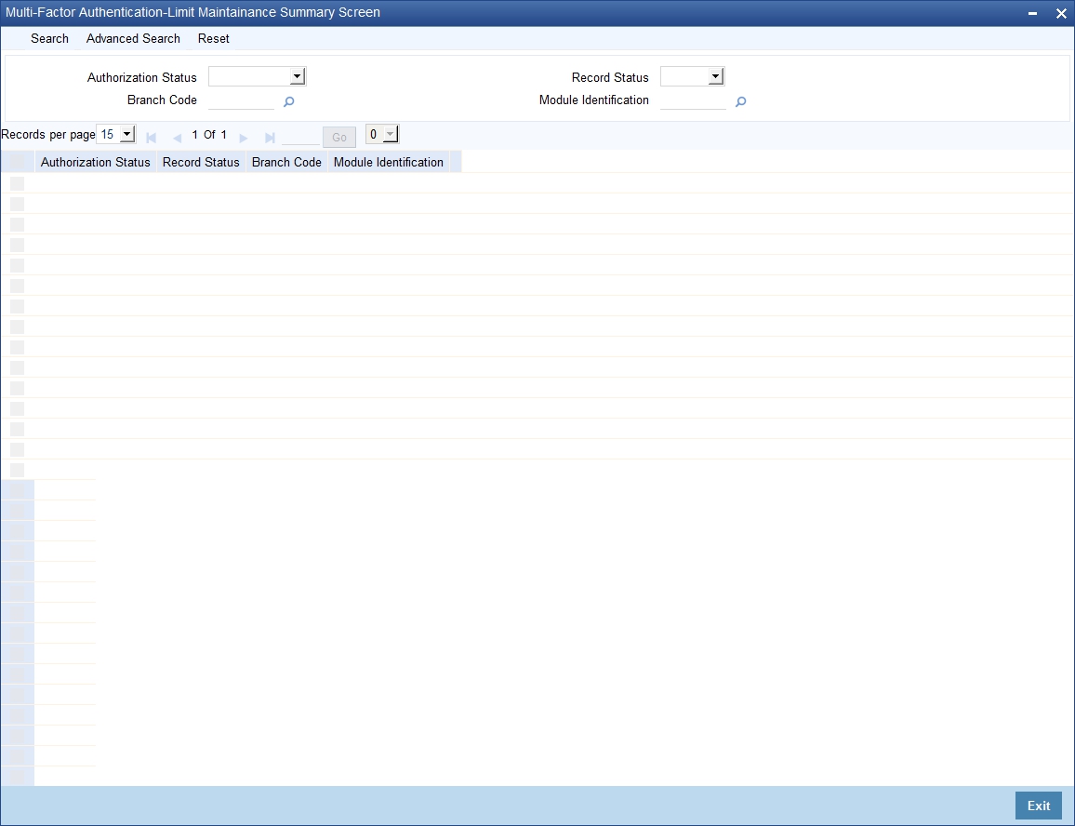Open Branch Code lookup magnifier icon

[x=288, y=101]
